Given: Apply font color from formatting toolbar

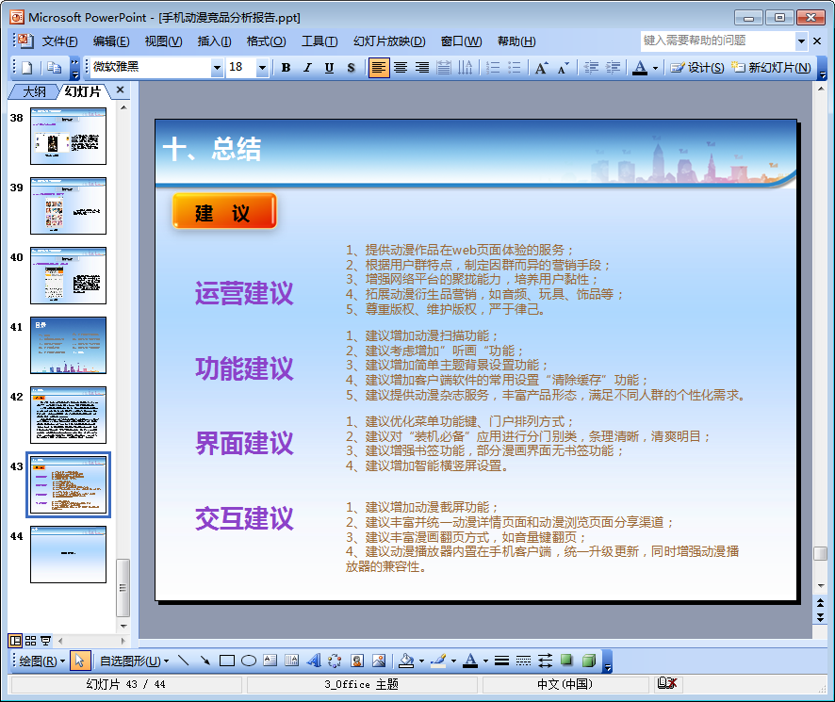Looking at the screenshot, I should click(640, 68).
